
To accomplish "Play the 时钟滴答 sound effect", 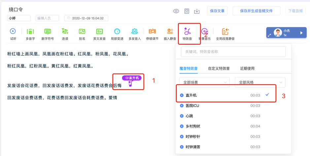I will [182, 147].
